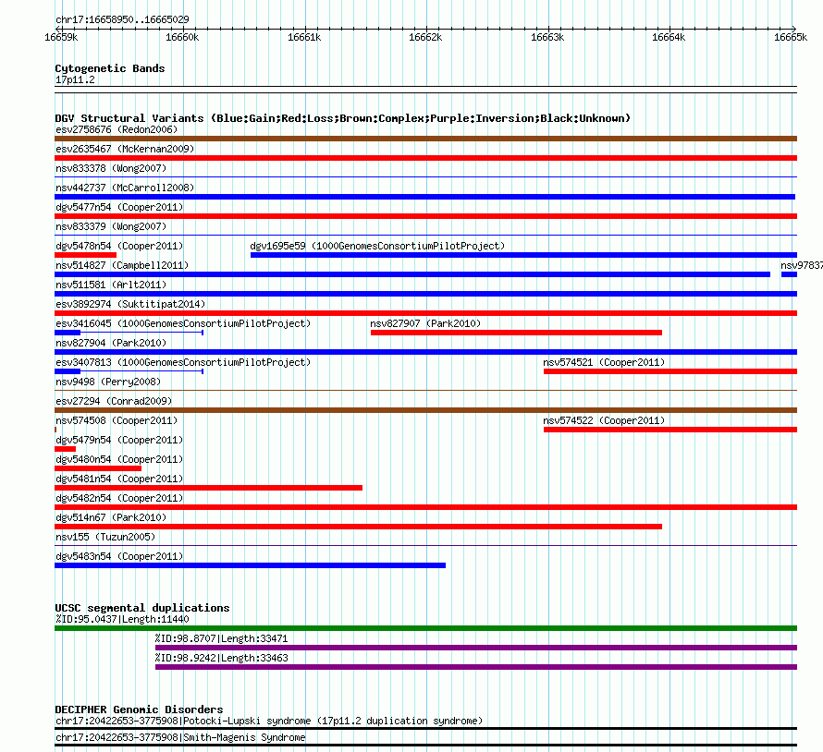
Task: Click the %ID:98.9242|Length:33463 label
Action: pos(221,658)
